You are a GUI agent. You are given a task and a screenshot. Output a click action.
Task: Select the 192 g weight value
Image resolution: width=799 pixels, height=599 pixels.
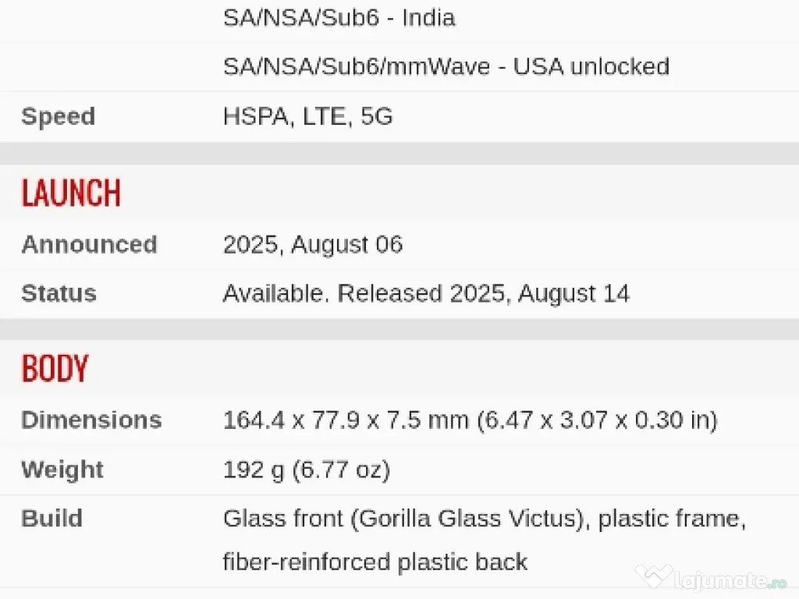point(306,470)
